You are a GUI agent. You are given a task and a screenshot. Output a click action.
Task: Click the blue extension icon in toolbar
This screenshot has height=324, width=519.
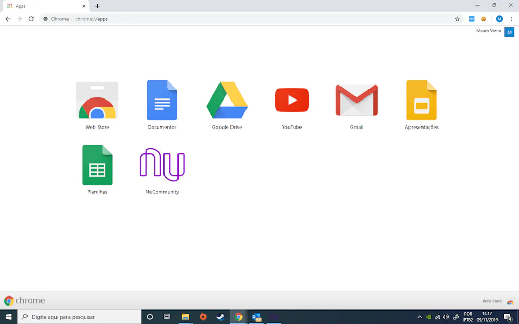472,19
